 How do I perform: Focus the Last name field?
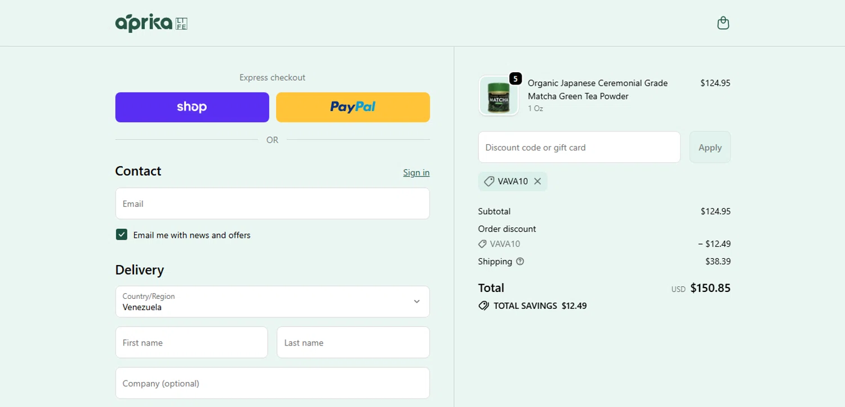click(x=353, y=342)
